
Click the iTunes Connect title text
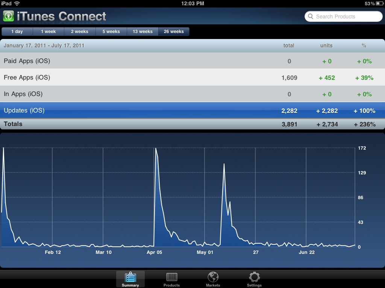61,16
